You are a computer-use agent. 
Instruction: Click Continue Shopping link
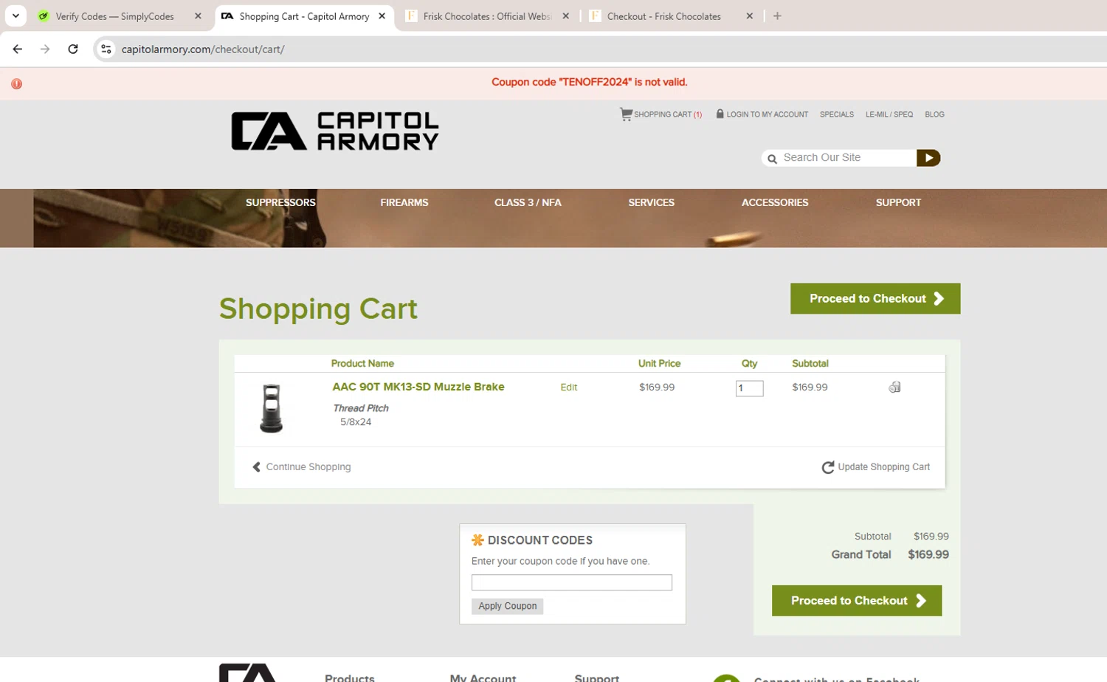click(x=302, y=467)
